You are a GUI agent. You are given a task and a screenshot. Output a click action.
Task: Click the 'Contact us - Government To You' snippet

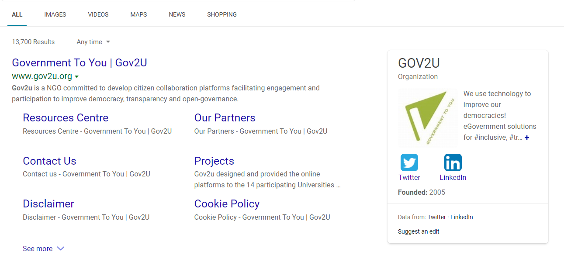(87, 174)
